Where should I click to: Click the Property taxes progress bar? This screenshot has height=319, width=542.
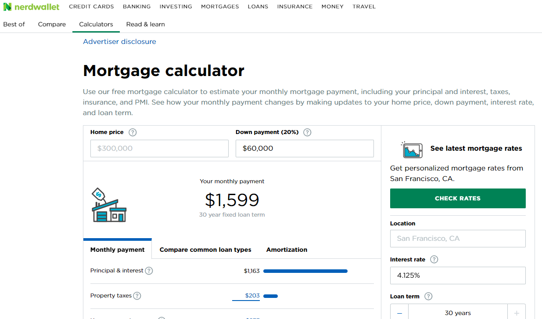tap(270, 296)
